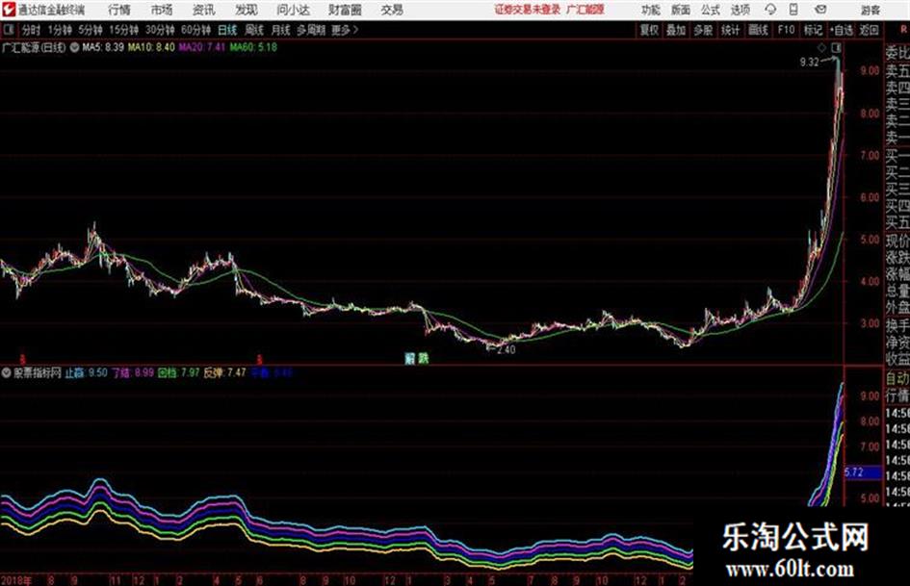Viewport: 910px width, 586px height.
Task: Toggle the left panel layout icon
Action: pos(9,29)
